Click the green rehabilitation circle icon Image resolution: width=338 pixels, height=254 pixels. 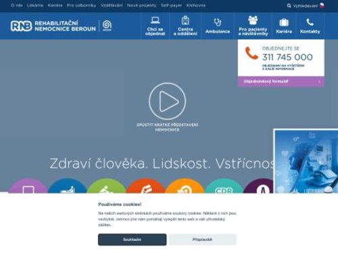106,186
